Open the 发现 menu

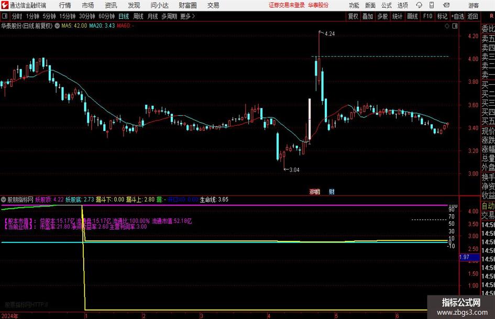pyautogui.click(x=134, y=5)
